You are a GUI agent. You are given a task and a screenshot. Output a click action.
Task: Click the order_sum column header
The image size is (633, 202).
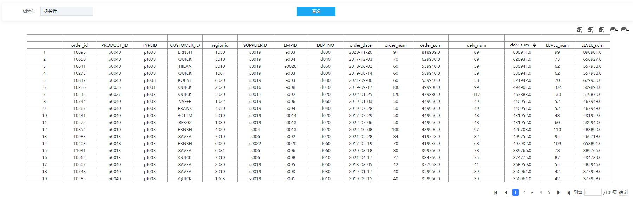431,45
